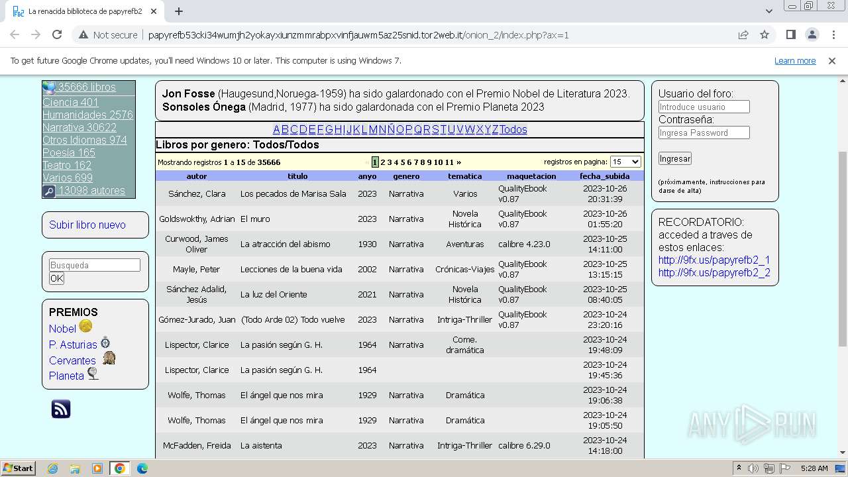Viewport: 848px width, 477px height.
Task: Sort by the titulo column header
Action: point(297,176)
